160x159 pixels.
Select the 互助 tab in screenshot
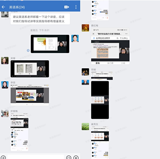click(97, 63)
